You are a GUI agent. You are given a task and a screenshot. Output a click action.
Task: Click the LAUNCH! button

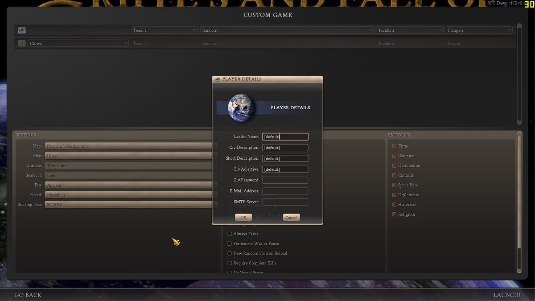click(x=506, y=295)
